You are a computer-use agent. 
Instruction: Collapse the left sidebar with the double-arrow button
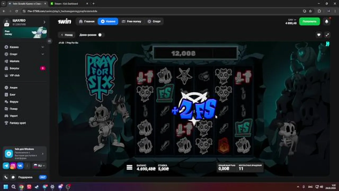tap(49, 41)
